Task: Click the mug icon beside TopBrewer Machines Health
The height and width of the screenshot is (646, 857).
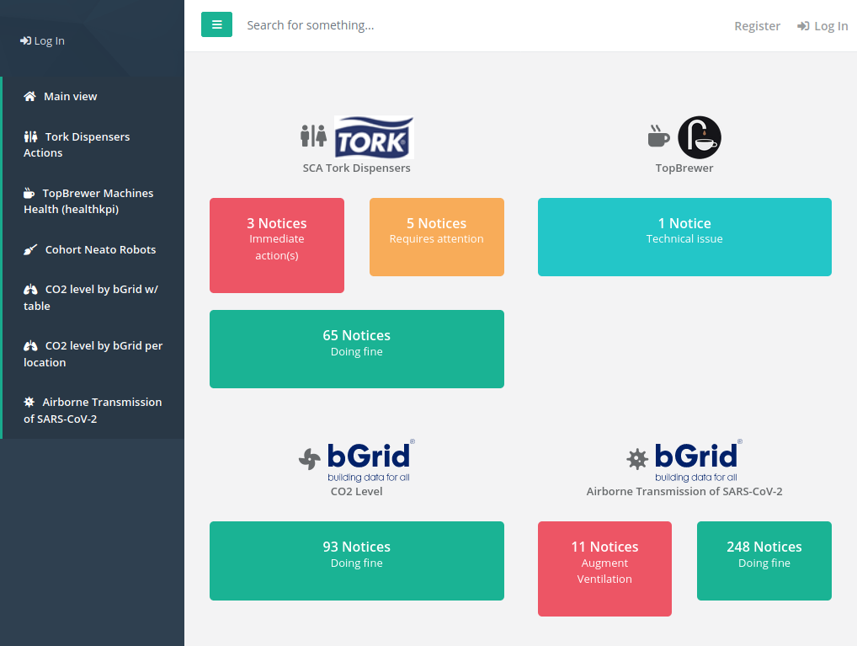Action: pos(29,193)
